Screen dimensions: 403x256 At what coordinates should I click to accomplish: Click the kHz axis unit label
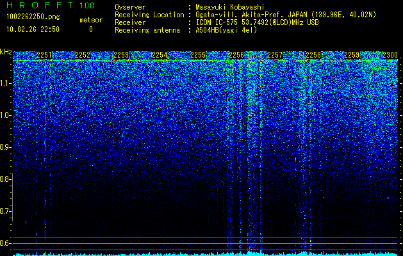6,52
